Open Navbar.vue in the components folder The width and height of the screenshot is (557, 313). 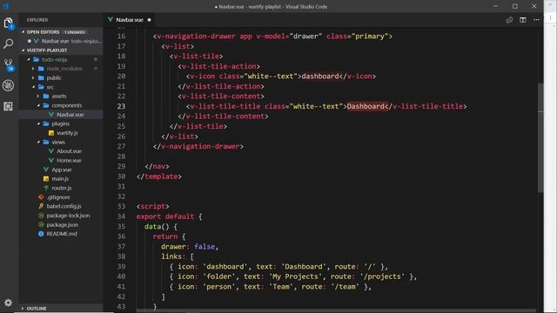pyautogui.click(x=70, y=115)
